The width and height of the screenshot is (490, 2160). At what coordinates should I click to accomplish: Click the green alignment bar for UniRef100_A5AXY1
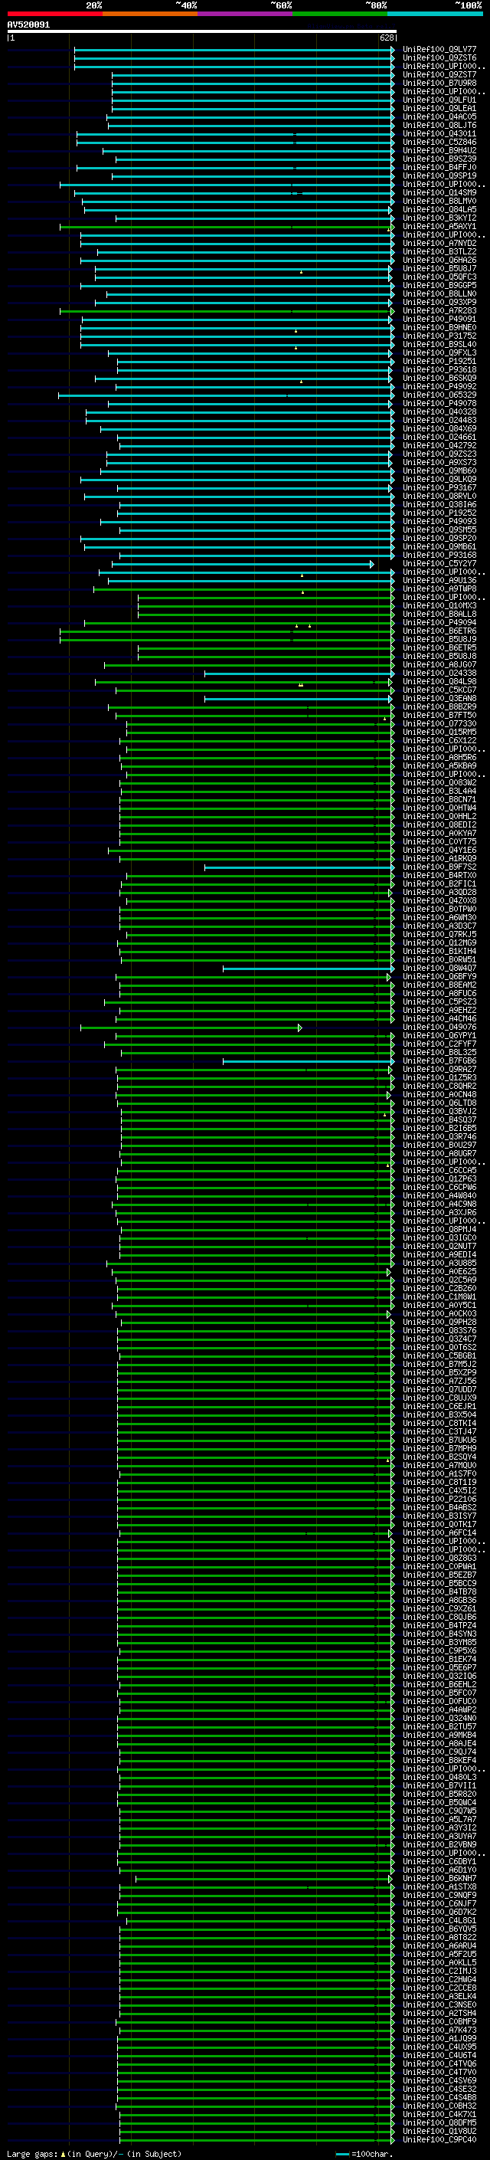(227, 228)
